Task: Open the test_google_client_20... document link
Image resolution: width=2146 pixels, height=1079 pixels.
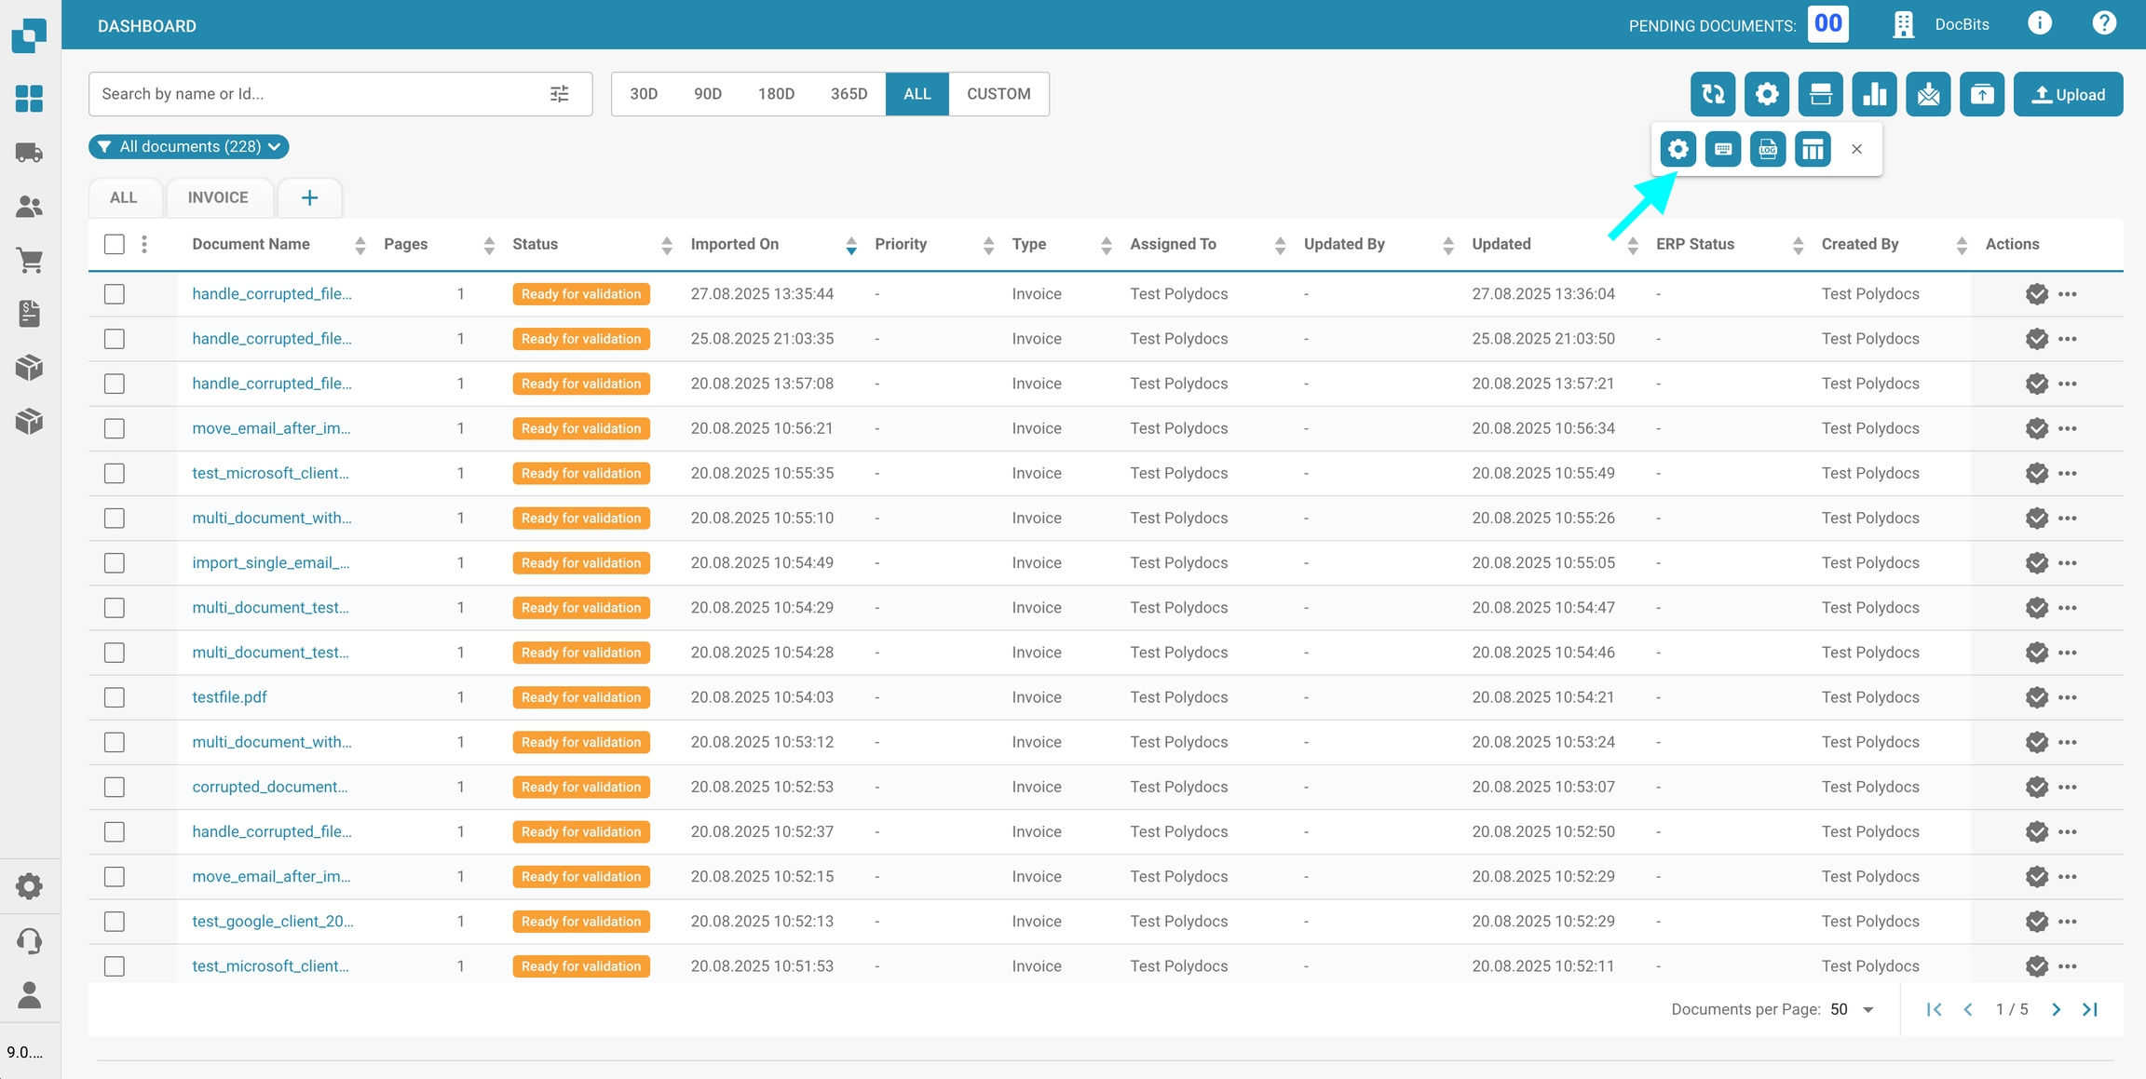Action: pos(272,921)
